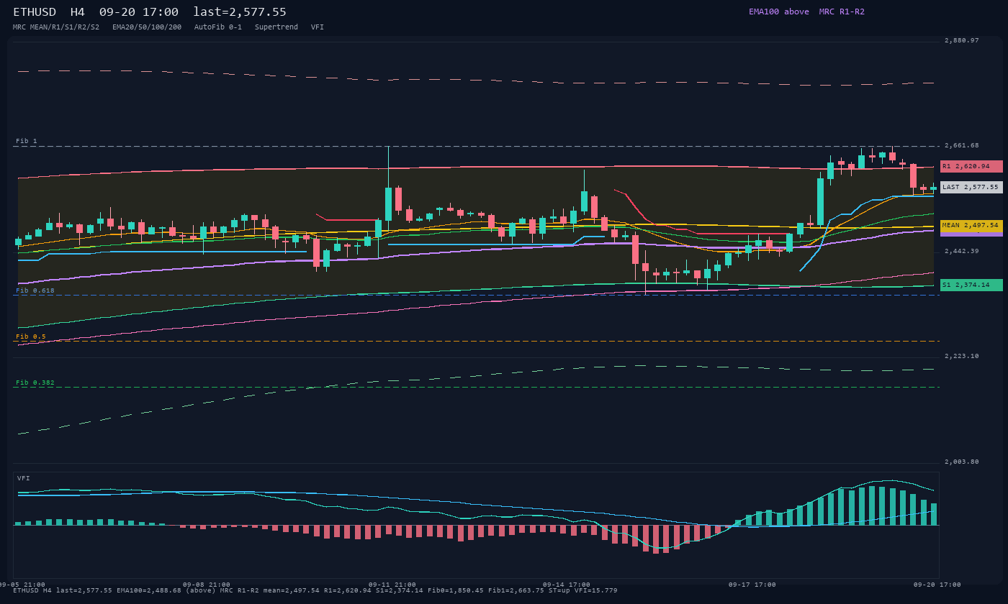1008x604 pixels.
Task: Click the LAST 2,577.55 price tag
Action: 971,187
